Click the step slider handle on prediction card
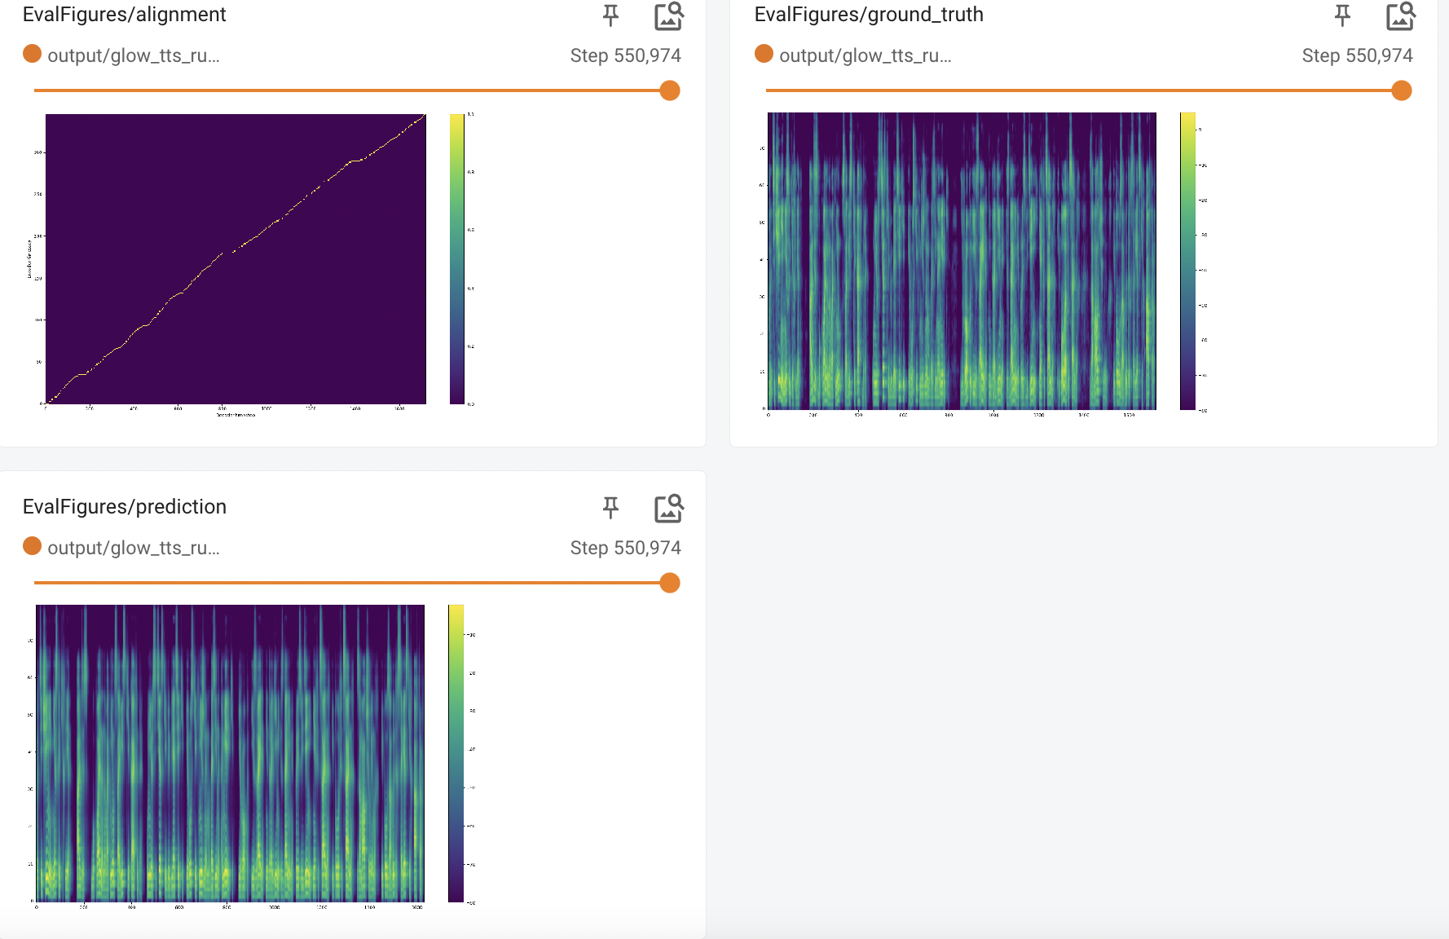 coord(670,583)
